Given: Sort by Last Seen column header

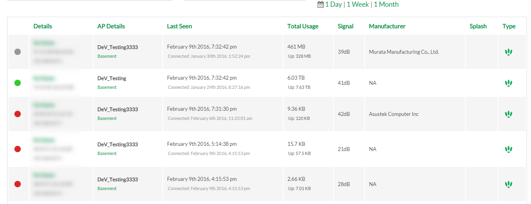Looking at the screenshot, I should (180, 26).
